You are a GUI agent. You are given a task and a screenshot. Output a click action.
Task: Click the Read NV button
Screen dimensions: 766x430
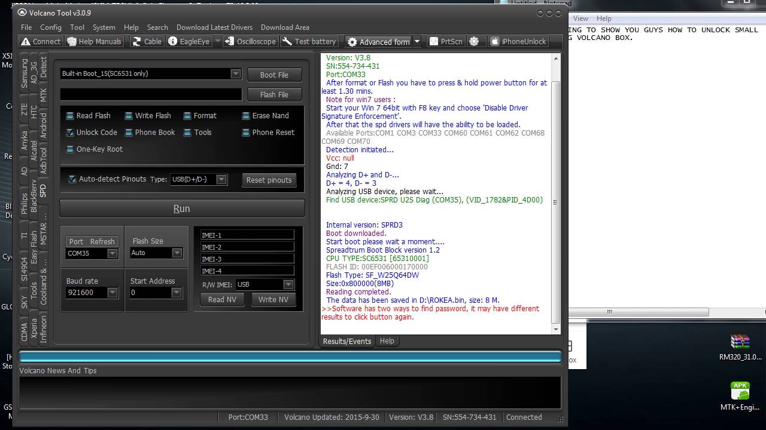point(222,300)
